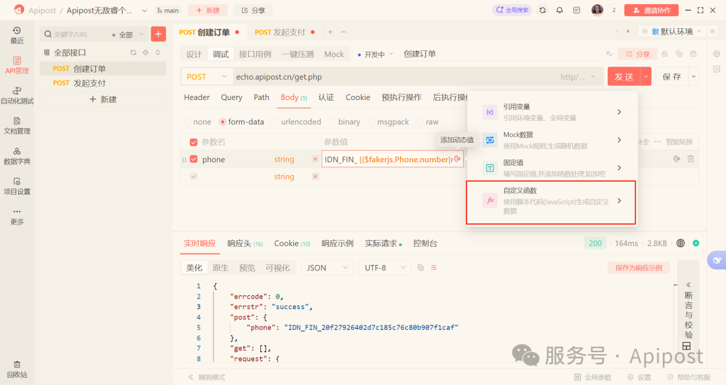Click the globe network icon in response bar

tap(680, 243)
